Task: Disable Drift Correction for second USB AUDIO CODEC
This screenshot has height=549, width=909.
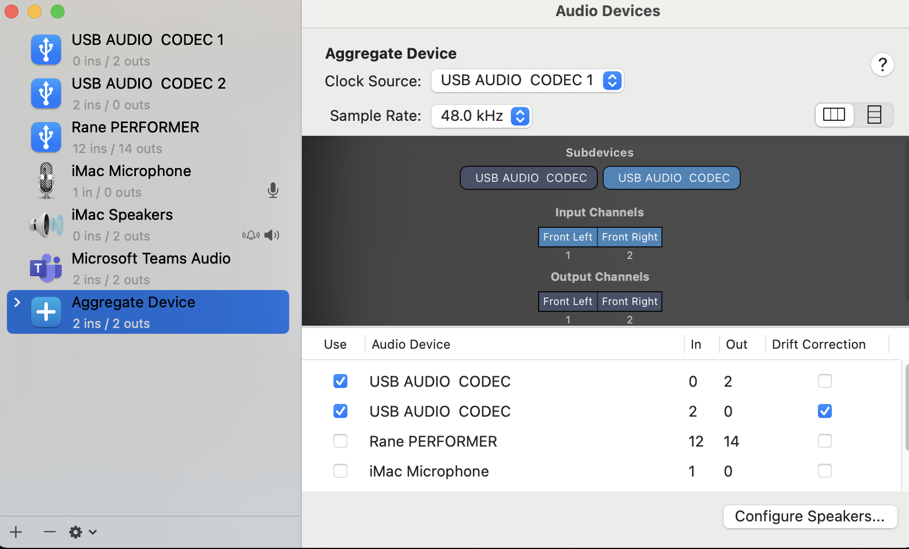Action: pos(825,411)
